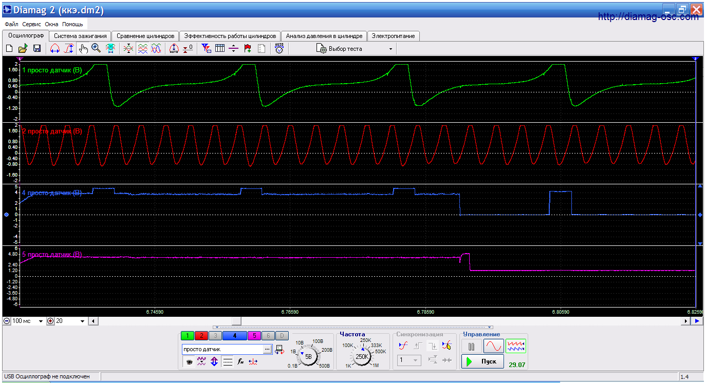Save recording with the floppy disk icon
The image size is (706, 383).
coord(37,49)
